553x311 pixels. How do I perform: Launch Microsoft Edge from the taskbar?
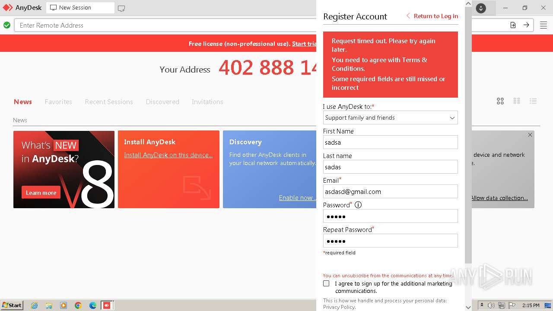[x=93, y=305]
